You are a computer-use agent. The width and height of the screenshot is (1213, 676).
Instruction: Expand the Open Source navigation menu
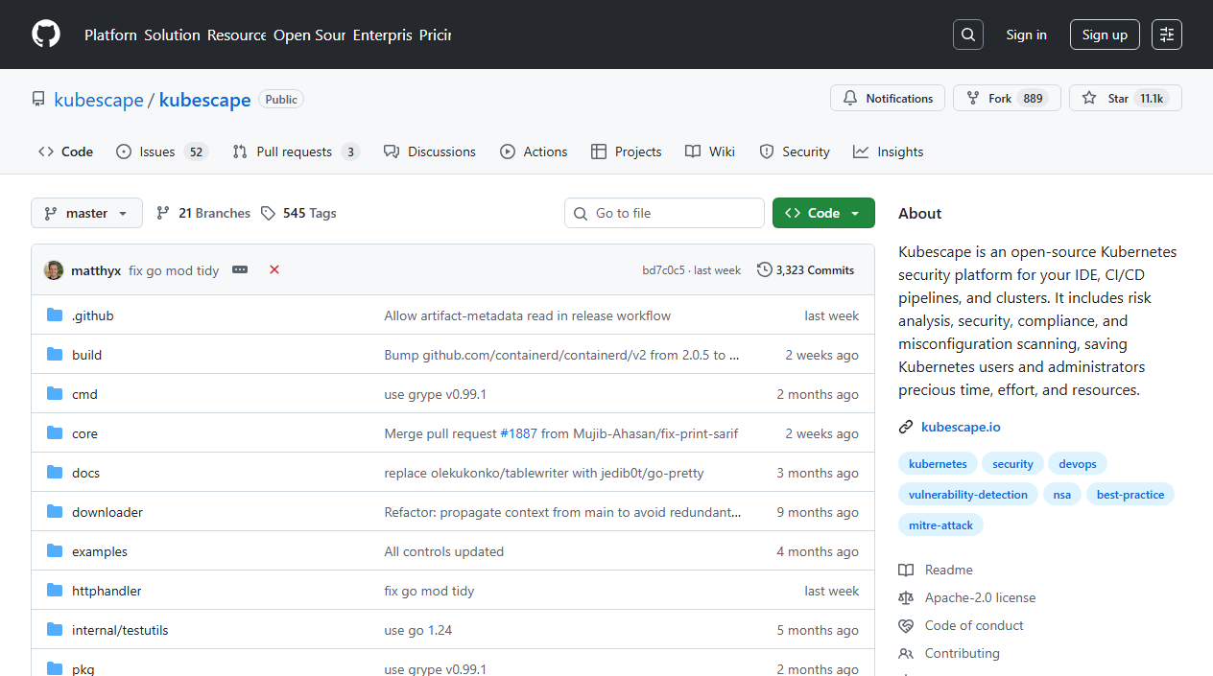pyautogui.click(x=309, y=35)
